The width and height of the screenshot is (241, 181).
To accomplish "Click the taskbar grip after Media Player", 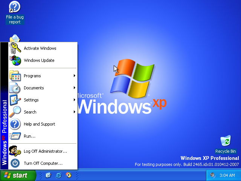I will tap(78, 175).
